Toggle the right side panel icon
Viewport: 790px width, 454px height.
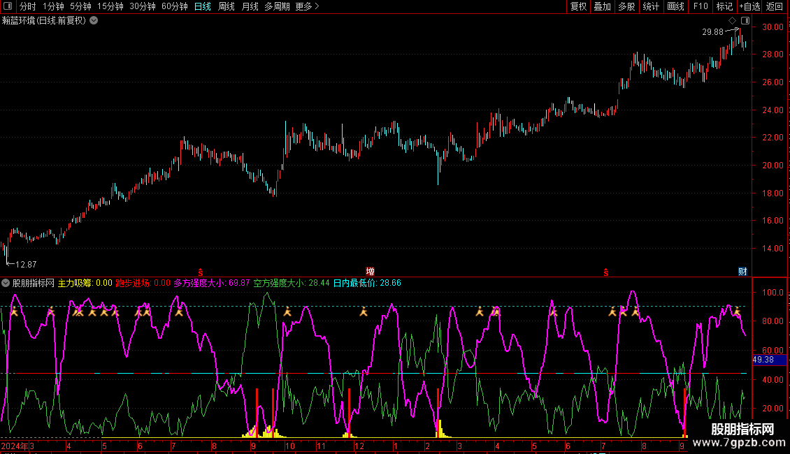point(745,21)
